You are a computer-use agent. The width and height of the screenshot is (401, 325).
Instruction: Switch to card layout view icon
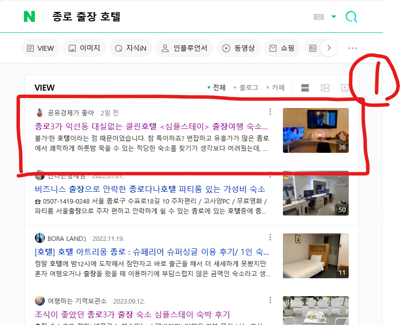pyautogui.click(x=305, y=88)
